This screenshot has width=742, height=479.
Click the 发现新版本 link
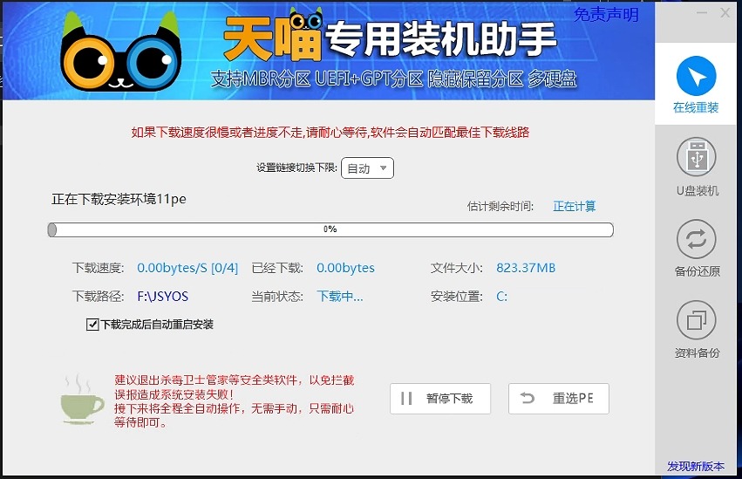point(696,467)
